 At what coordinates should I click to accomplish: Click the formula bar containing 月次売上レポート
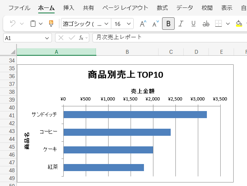click(170, 38)
